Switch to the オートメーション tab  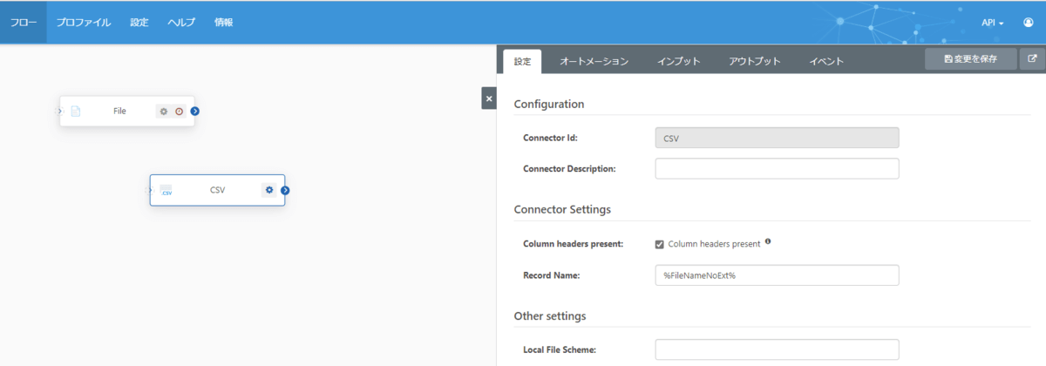coord(594,61)
